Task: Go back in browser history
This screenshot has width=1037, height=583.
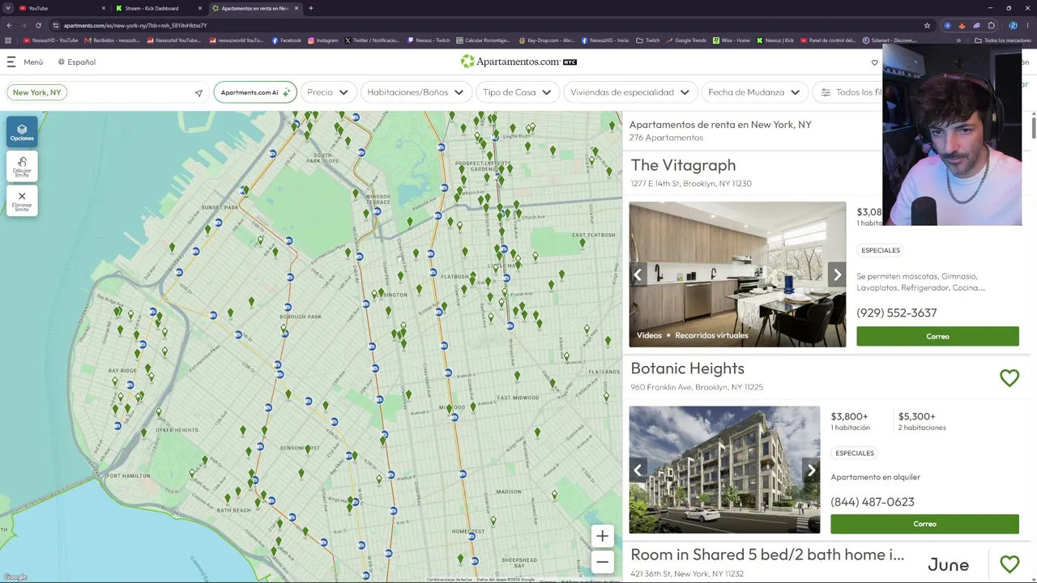Action: 9,25
